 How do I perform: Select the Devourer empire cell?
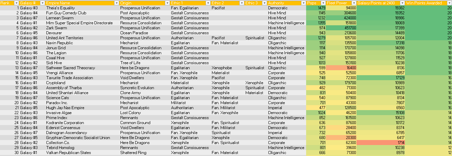point(82,33)
